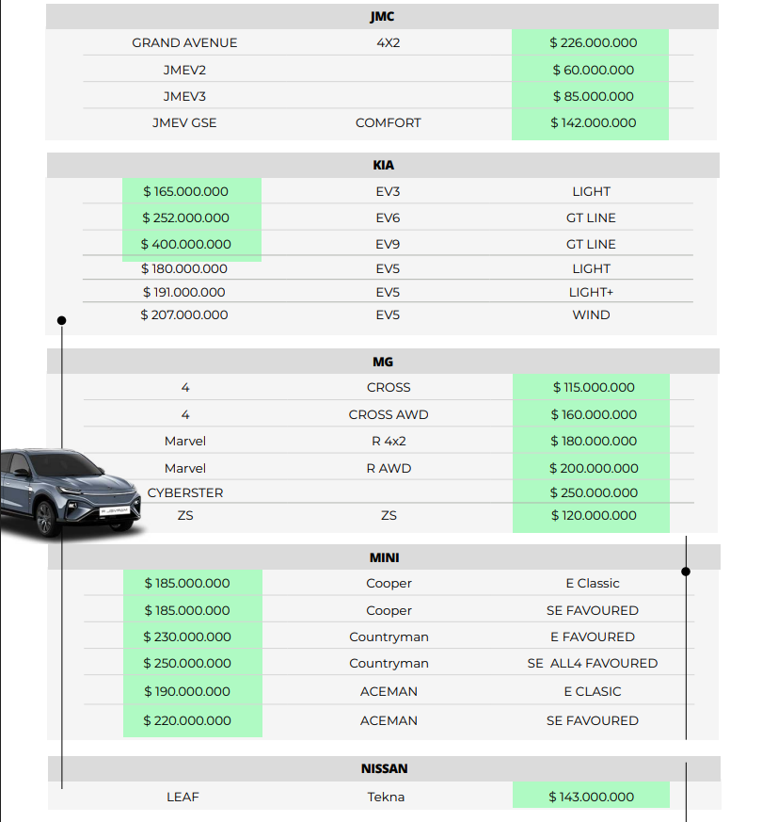
Task: Click the CYBERSTER model name
Action: (185, 492)
